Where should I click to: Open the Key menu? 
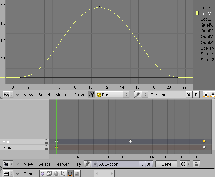77,164
